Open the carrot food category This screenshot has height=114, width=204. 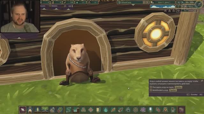coord(113,110)
